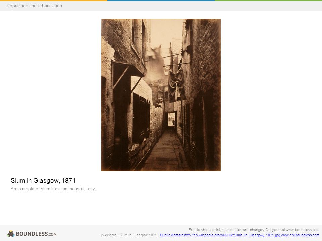This screenshot has width=322, height=241.
Task: Open the Wikipedia File:Slum_in_Glasgow,_1871.jpg URL
Action: pyautogui.click(x=232, y=235)
